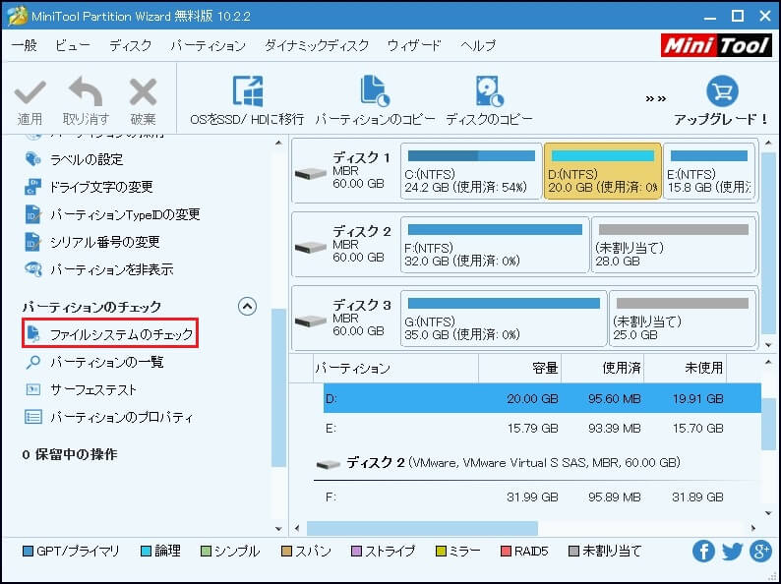781x584 pixels.
Task: Select partition E:(NTFS) 15.8 GB block
Action: coord(709,171)
